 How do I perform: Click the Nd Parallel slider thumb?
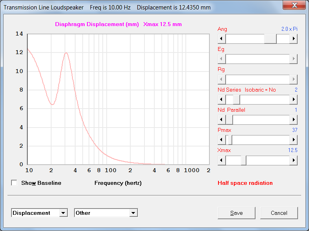pos(229,120)
